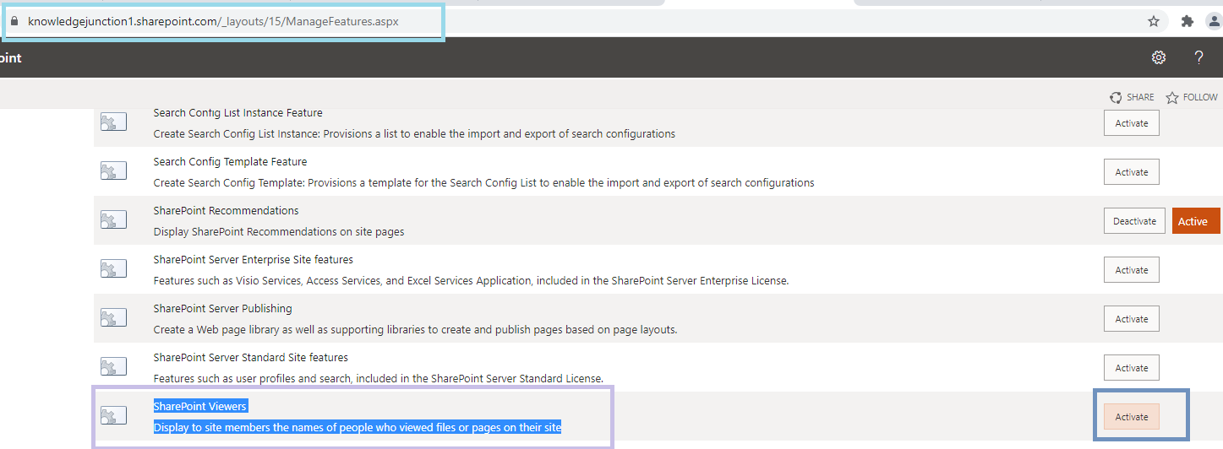Click SharePoint Server Standard Site features icon
Screen dimensions: 1223x449
[x=113, y=367]
